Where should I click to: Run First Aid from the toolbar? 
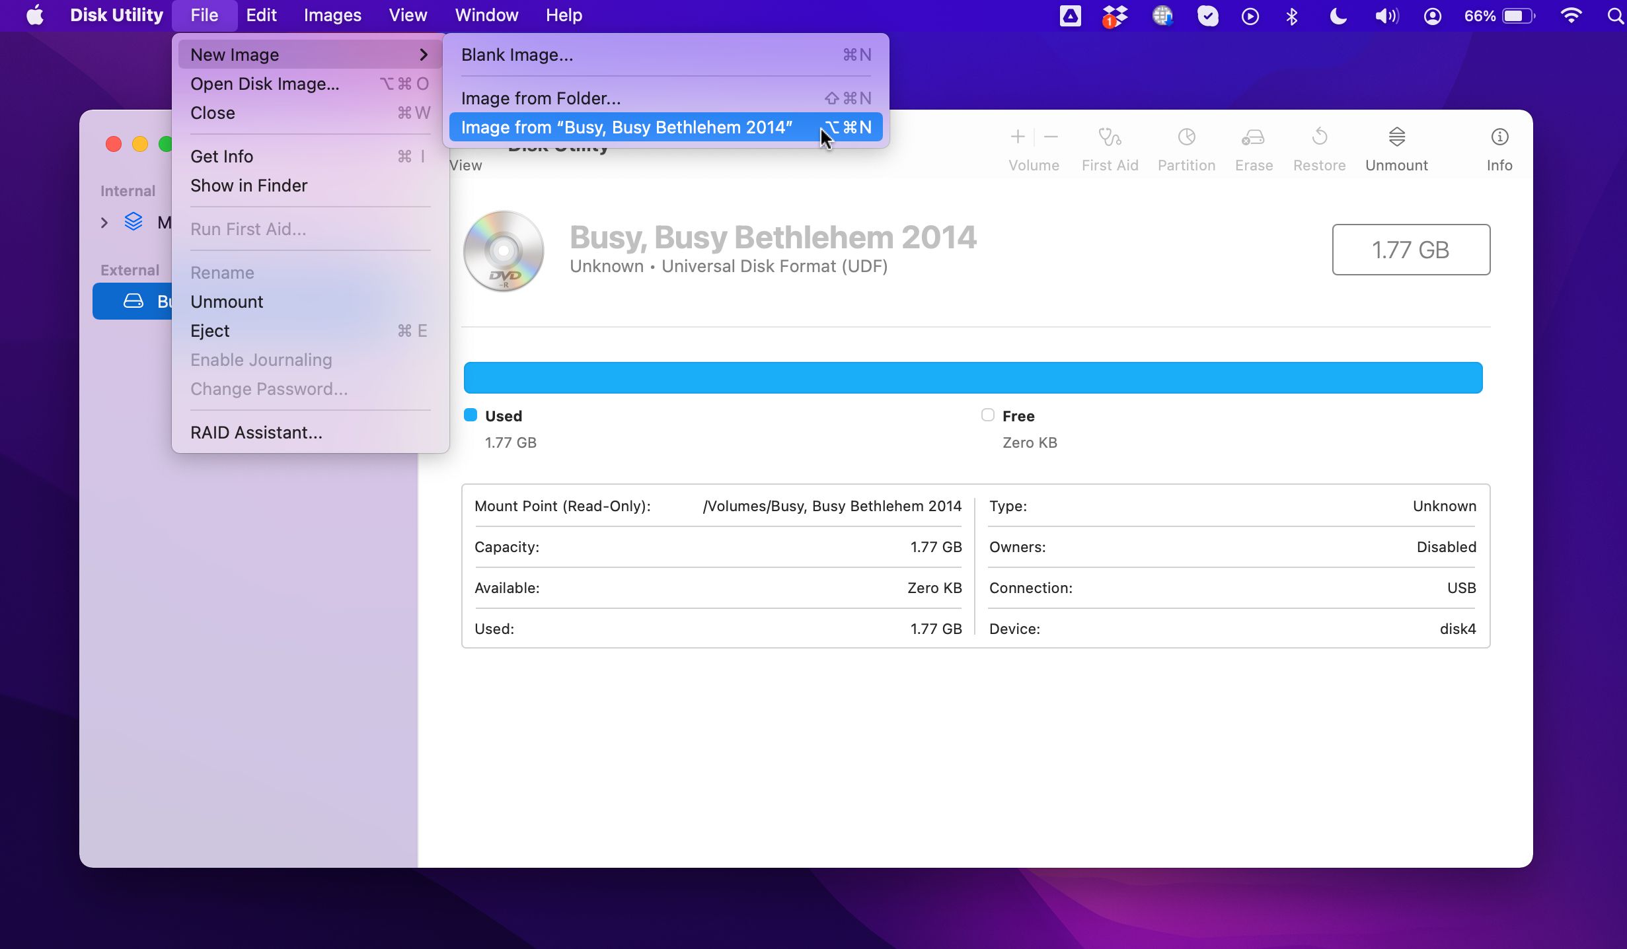pyautogui.click(x=1110, y=147)
